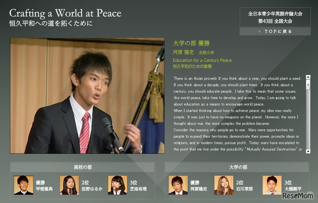
Task: Click the speaker name 河原 隆史 above the speech
Action: pyautogui.click(x=183, y=52)
